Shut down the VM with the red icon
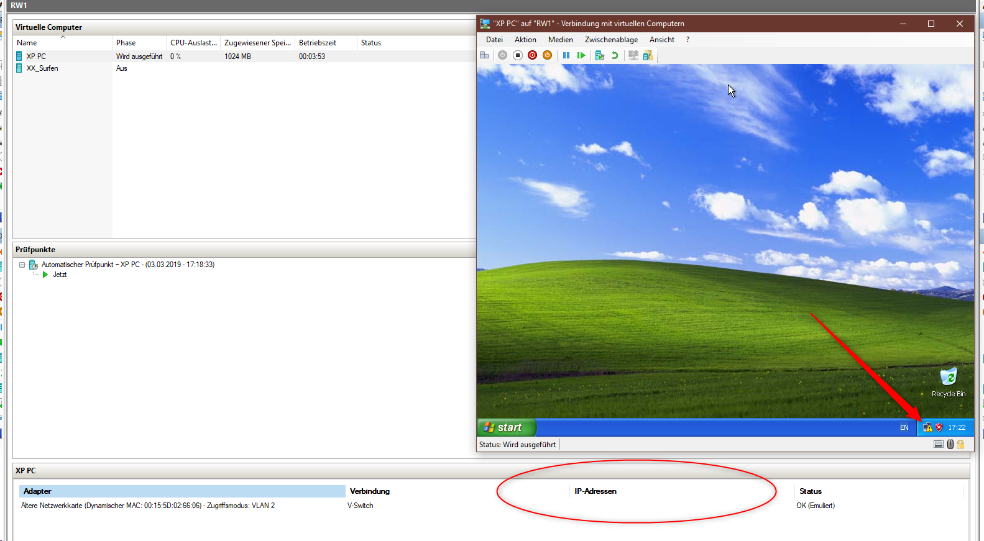Viewport: 984px width, 541px height. coord(532,55)
